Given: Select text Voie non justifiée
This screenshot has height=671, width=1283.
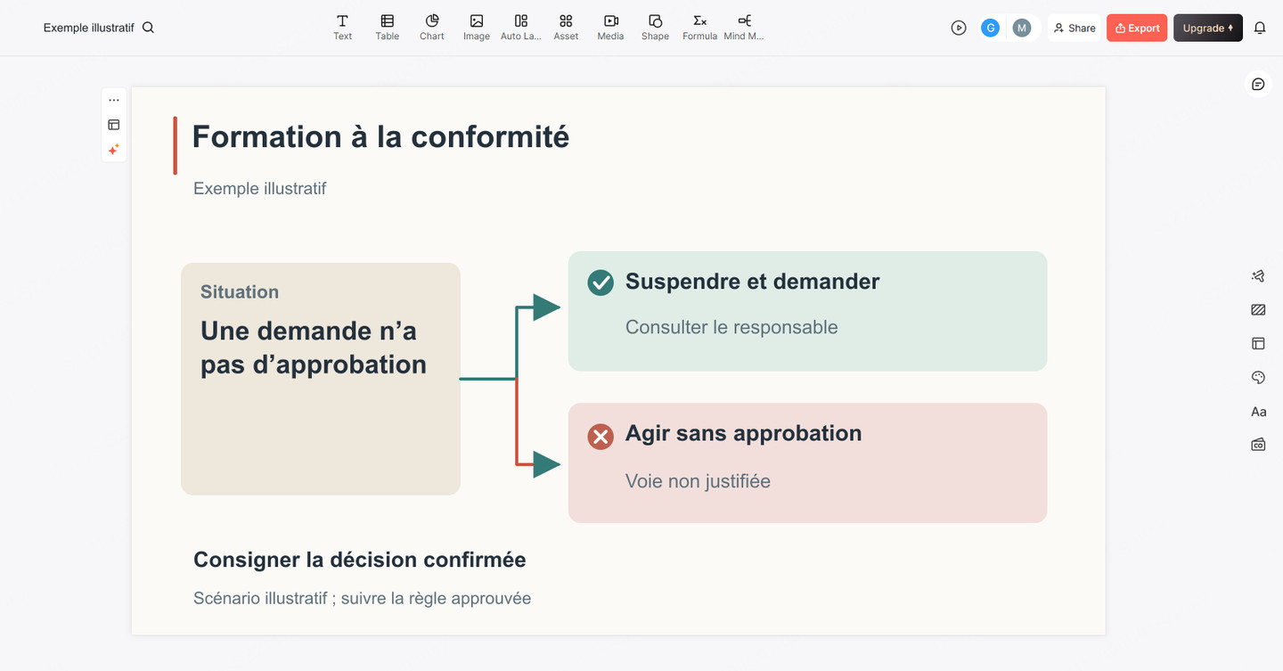Looking at the screenshot, I should click(698, 481).
